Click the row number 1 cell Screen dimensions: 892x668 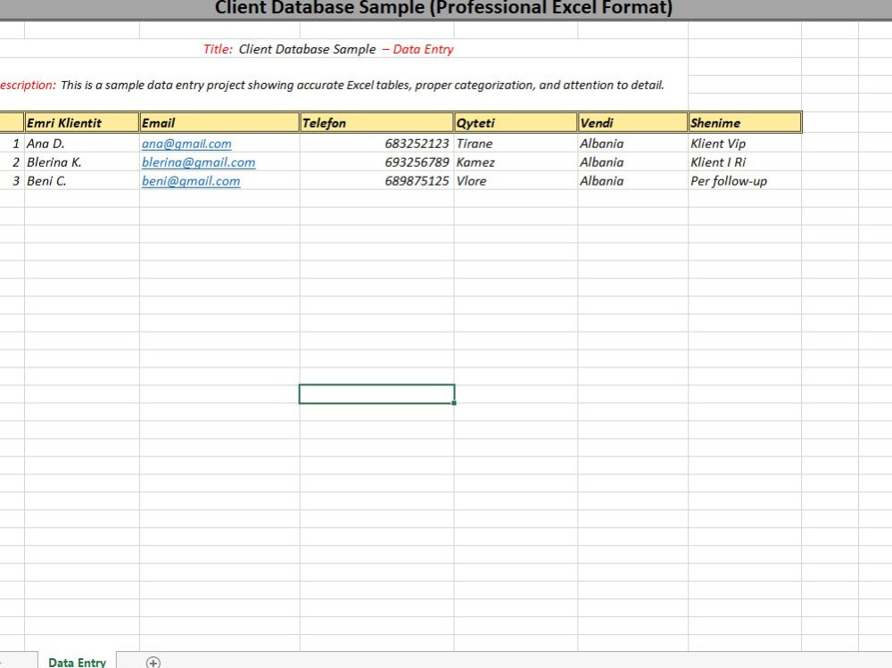coord(12,144)
